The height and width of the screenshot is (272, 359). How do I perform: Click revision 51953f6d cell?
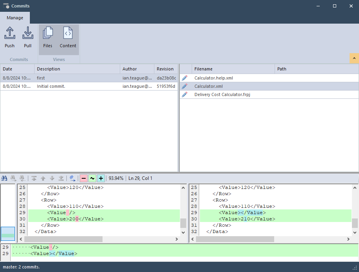(x=166, y=86)
